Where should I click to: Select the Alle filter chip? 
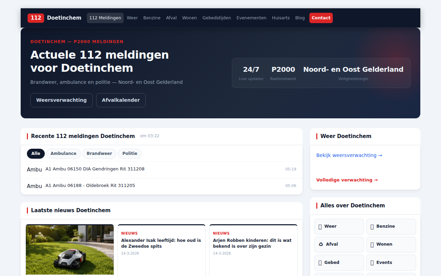pos(36,154)
